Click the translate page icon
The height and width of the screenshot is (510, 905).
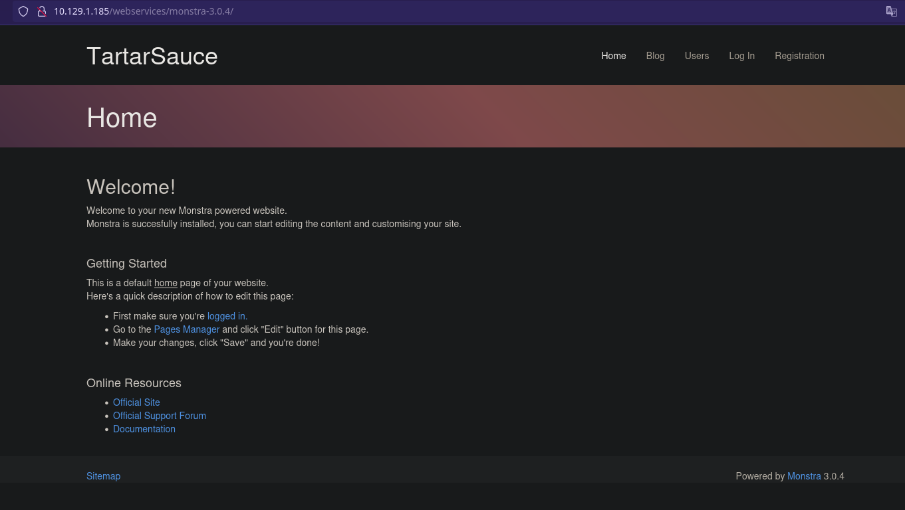pos(891,11)
